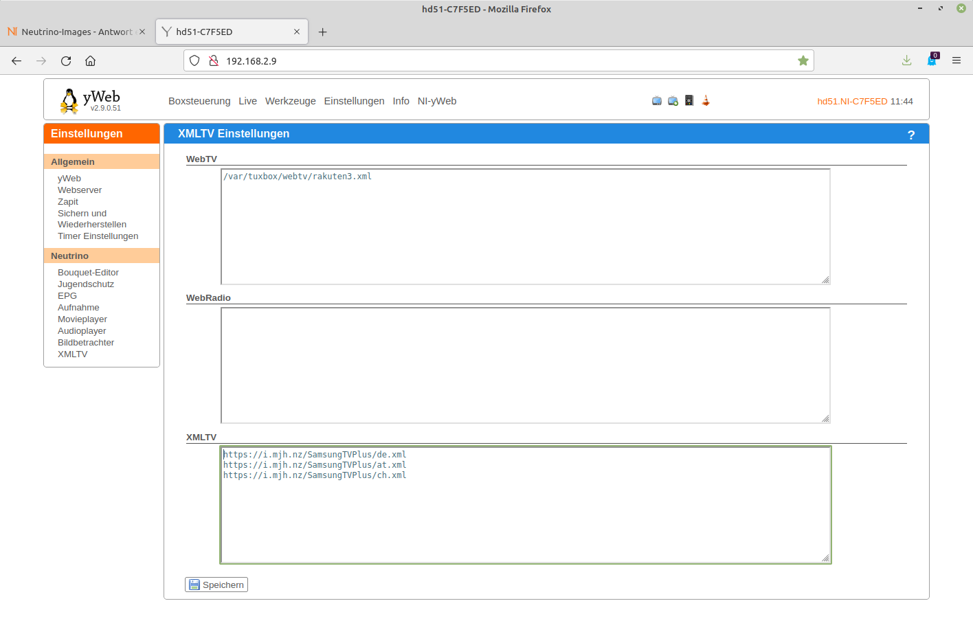Click the help question mark icon
This screenshot has height=634, width=973.
pos(910,135)
